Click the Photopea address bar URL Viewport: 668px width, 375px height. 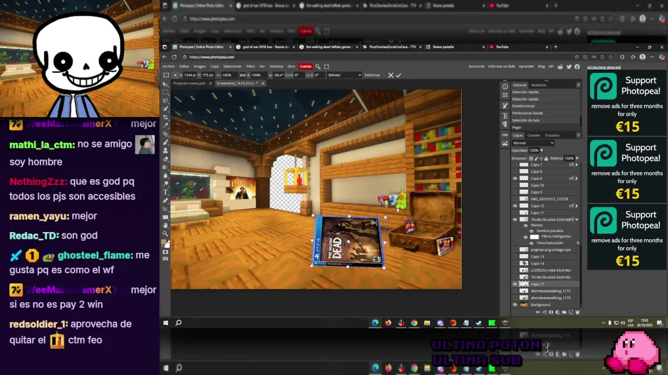[212, 57]
